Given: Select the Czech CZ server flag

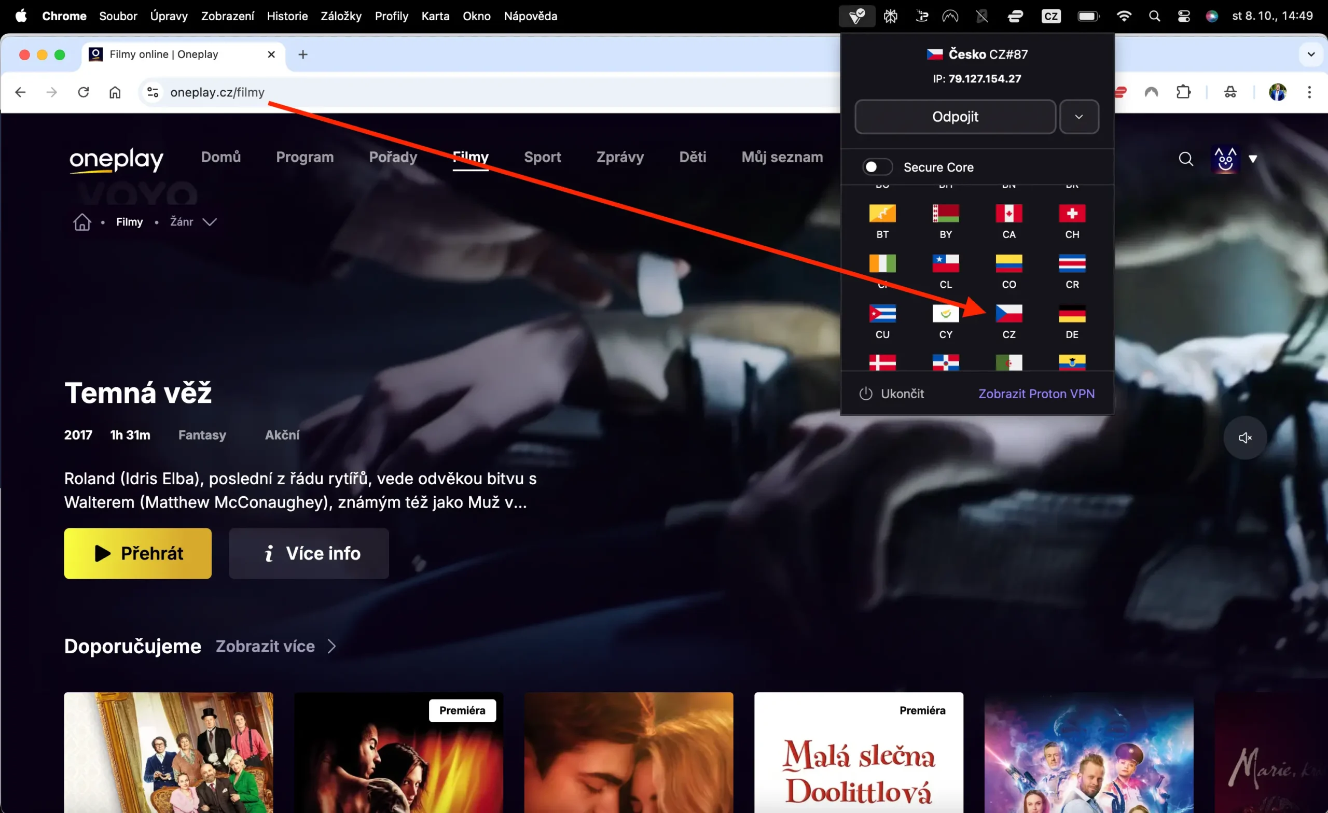Looking at the screenshot, I should (1009, 314).
